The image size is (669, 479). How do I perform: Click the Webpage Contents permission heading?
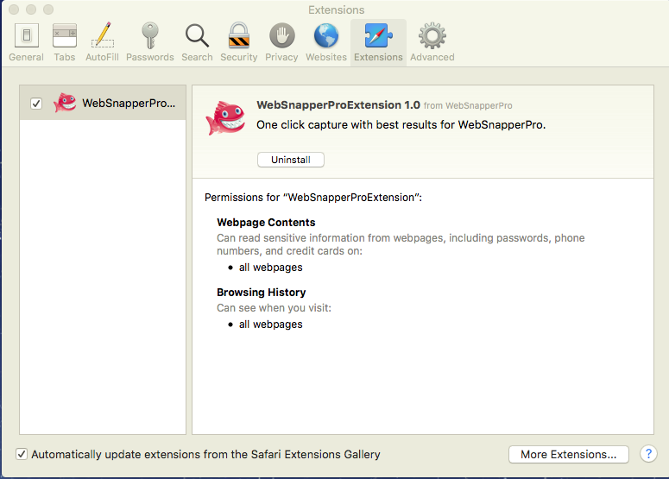[x=266, y=222]
